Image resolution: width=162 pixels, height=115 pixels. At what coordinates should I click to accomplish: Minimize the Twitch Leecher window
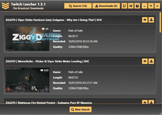coord(144,6)
